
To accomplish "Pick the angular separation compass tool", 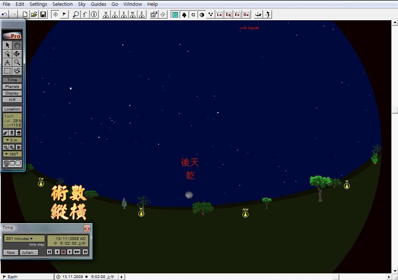I will point(7,62).
